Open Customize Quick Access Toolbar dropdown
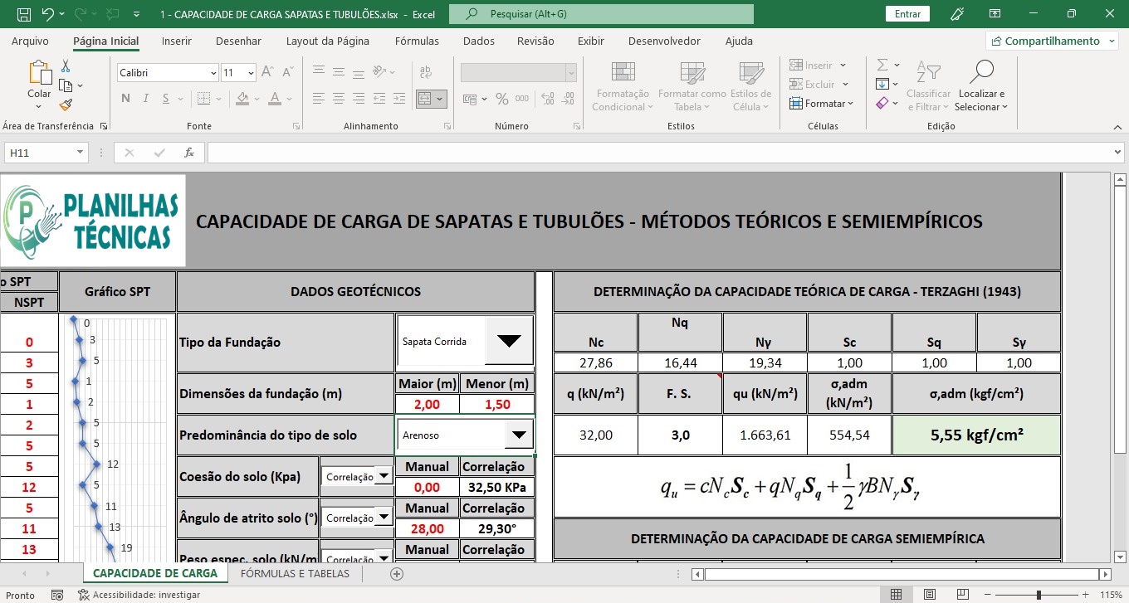The height and width of the screenshot is (603, 1129). click(137, 14)
